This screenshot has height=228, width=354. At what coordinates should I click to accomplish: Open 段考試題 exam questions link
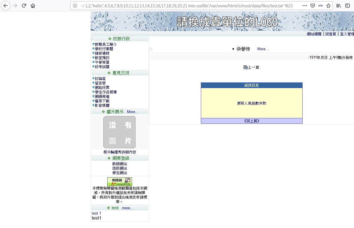[102, 67]
